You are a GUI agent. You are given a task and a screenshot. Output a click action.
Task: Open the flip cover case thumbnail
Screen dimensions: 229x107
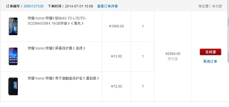click(13, 86)
